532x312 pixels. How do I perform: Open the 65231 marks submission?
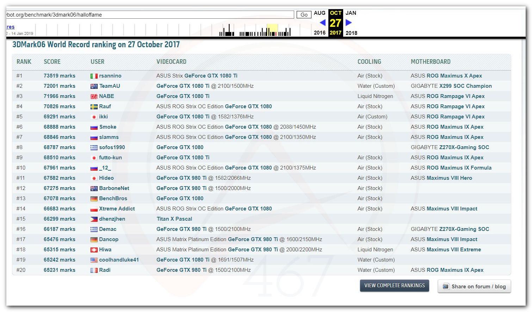click(x=60, y=270)
